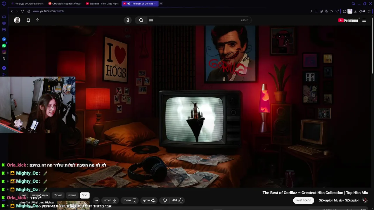This screenshot has height=210, width=374.
Task: Click the search magnifier button
Action: 141,20
